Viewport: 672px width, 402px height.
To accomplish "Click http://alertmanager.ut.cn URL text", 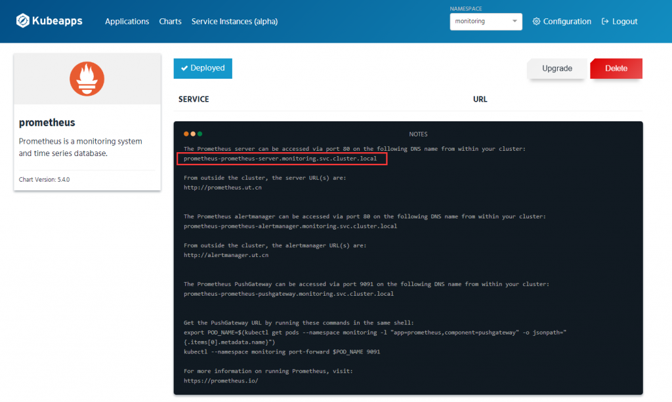I will tap(226, 255).
